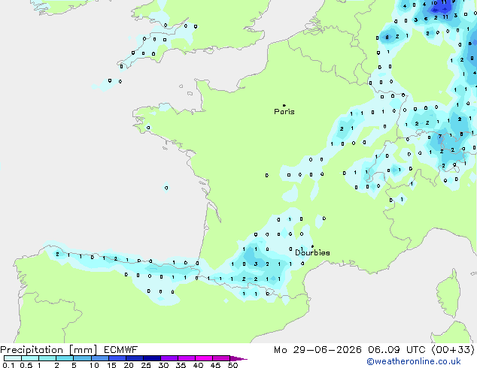Image resolution: width=477 pixels, height=368 pixels.
Task: Pick the 0.5–1 mm legend swatch
Action: click(x=30, y=358)
